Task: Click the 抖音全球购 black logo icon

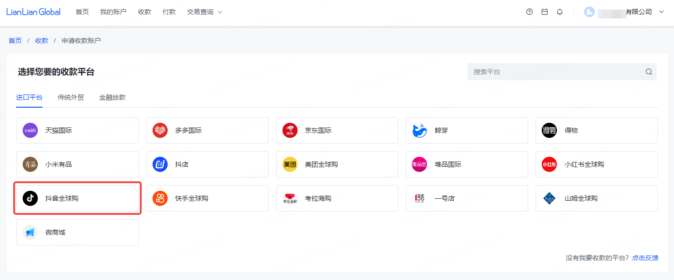Action: pyautogui.click(x=30, y=198)
